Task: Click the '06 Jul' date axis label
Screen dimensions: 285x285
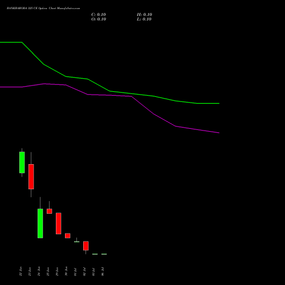Action: point(103,272)
